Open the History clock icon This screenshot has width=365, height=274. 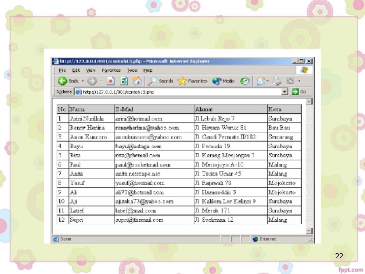tap(245, 81)
